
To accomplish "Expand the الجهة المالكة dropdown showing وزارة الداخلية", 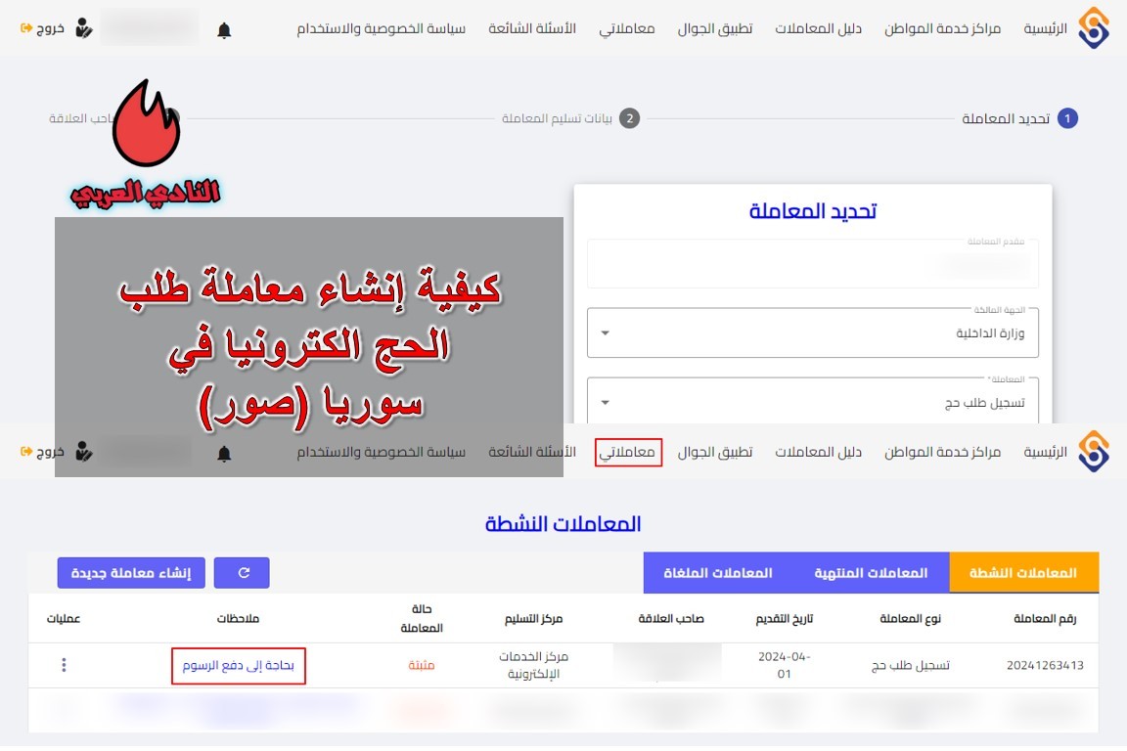I will coord(812,332).
